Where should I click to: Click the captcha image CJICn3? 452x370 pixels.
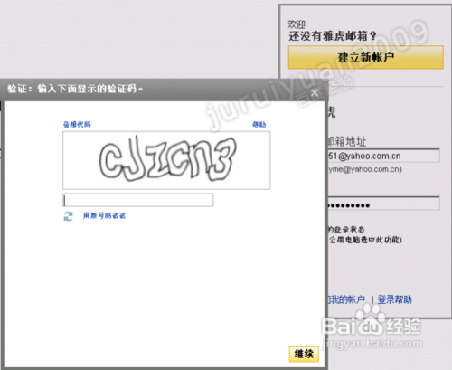(166, 160)
